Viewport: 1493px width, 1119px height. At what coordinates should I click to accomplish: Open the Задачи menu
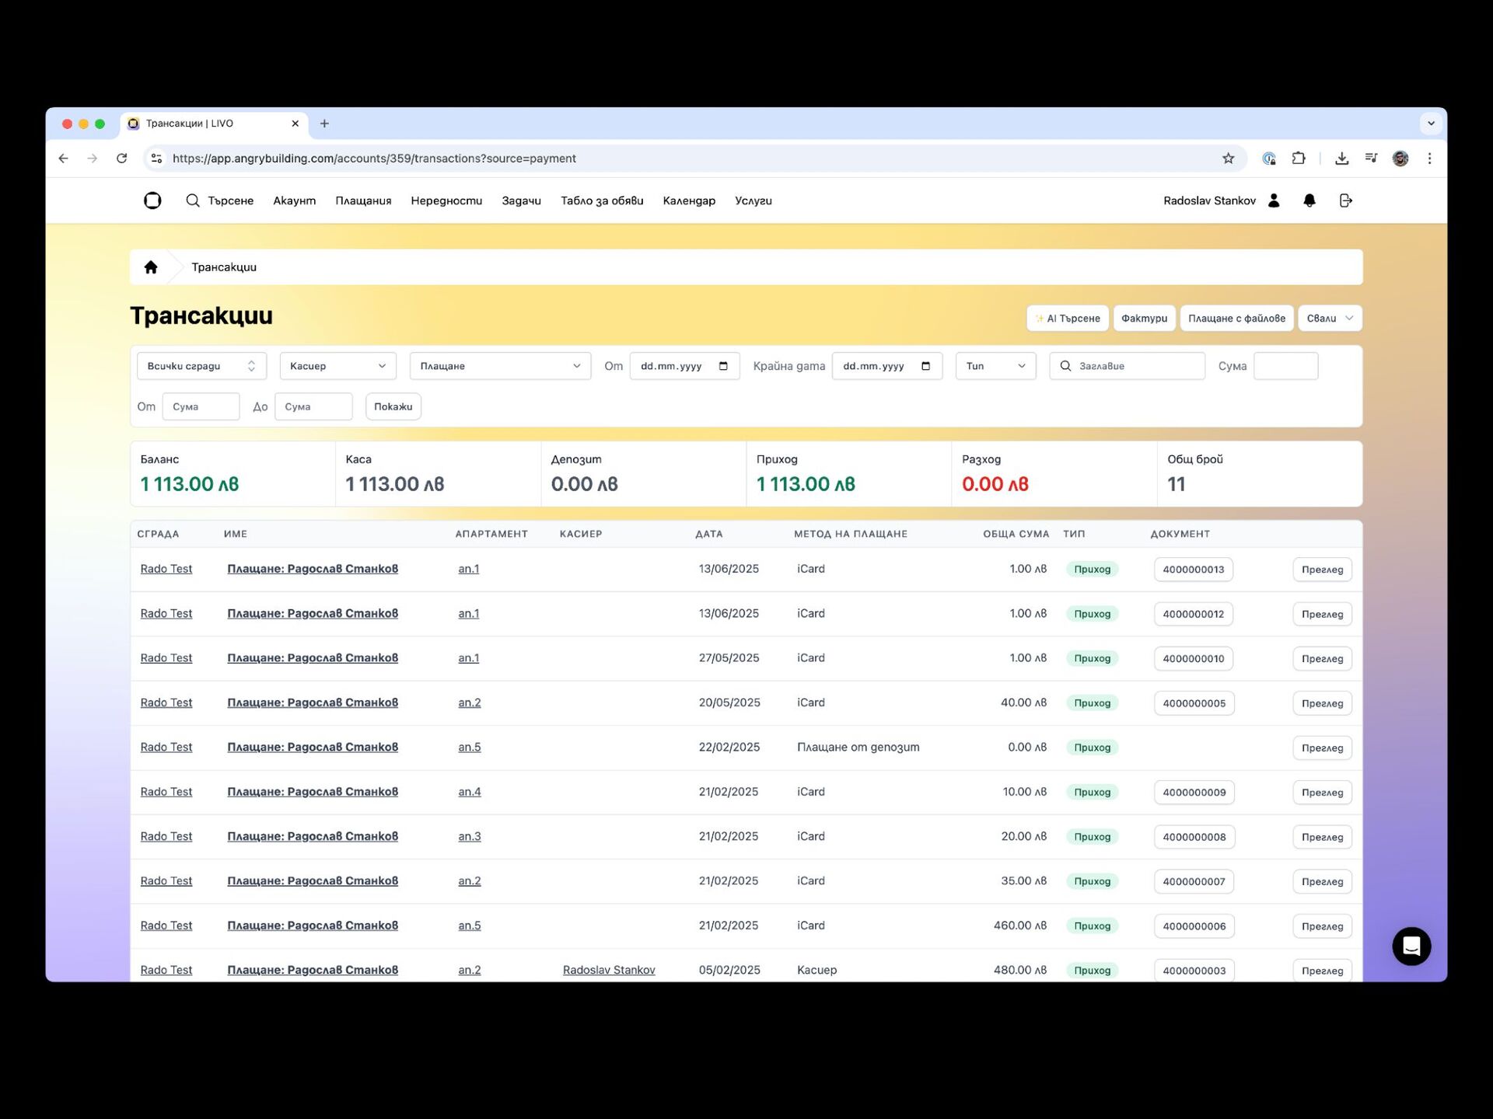(x=521, y=200)
